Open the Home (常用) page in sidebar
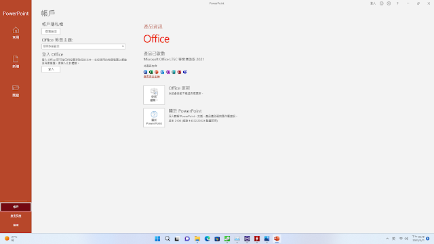 [x=16, y=33]
